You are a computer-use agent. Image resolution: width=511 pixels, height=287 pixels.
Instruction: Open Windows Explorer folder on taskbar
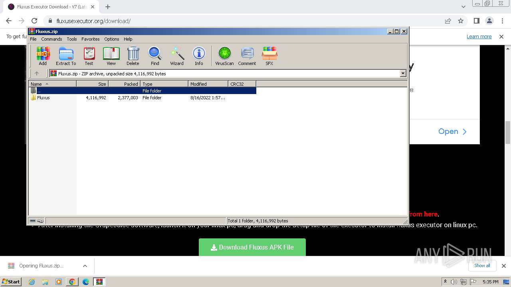[x=45, y=282]
